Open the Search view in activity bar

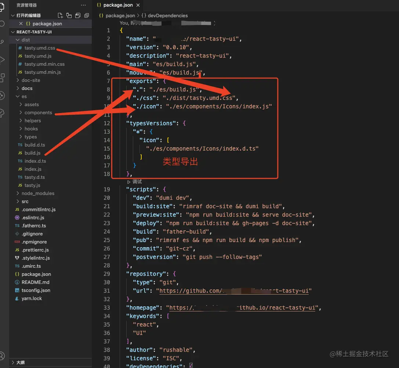[x=2, y=24]
